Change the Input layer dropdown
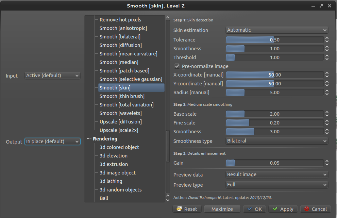The width and height of the screenshot is (337, 218). 53,76
